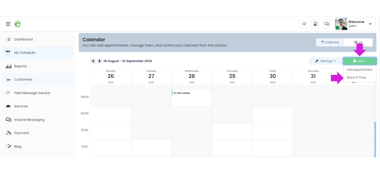Click the Calendar page heading

point(94,40)
